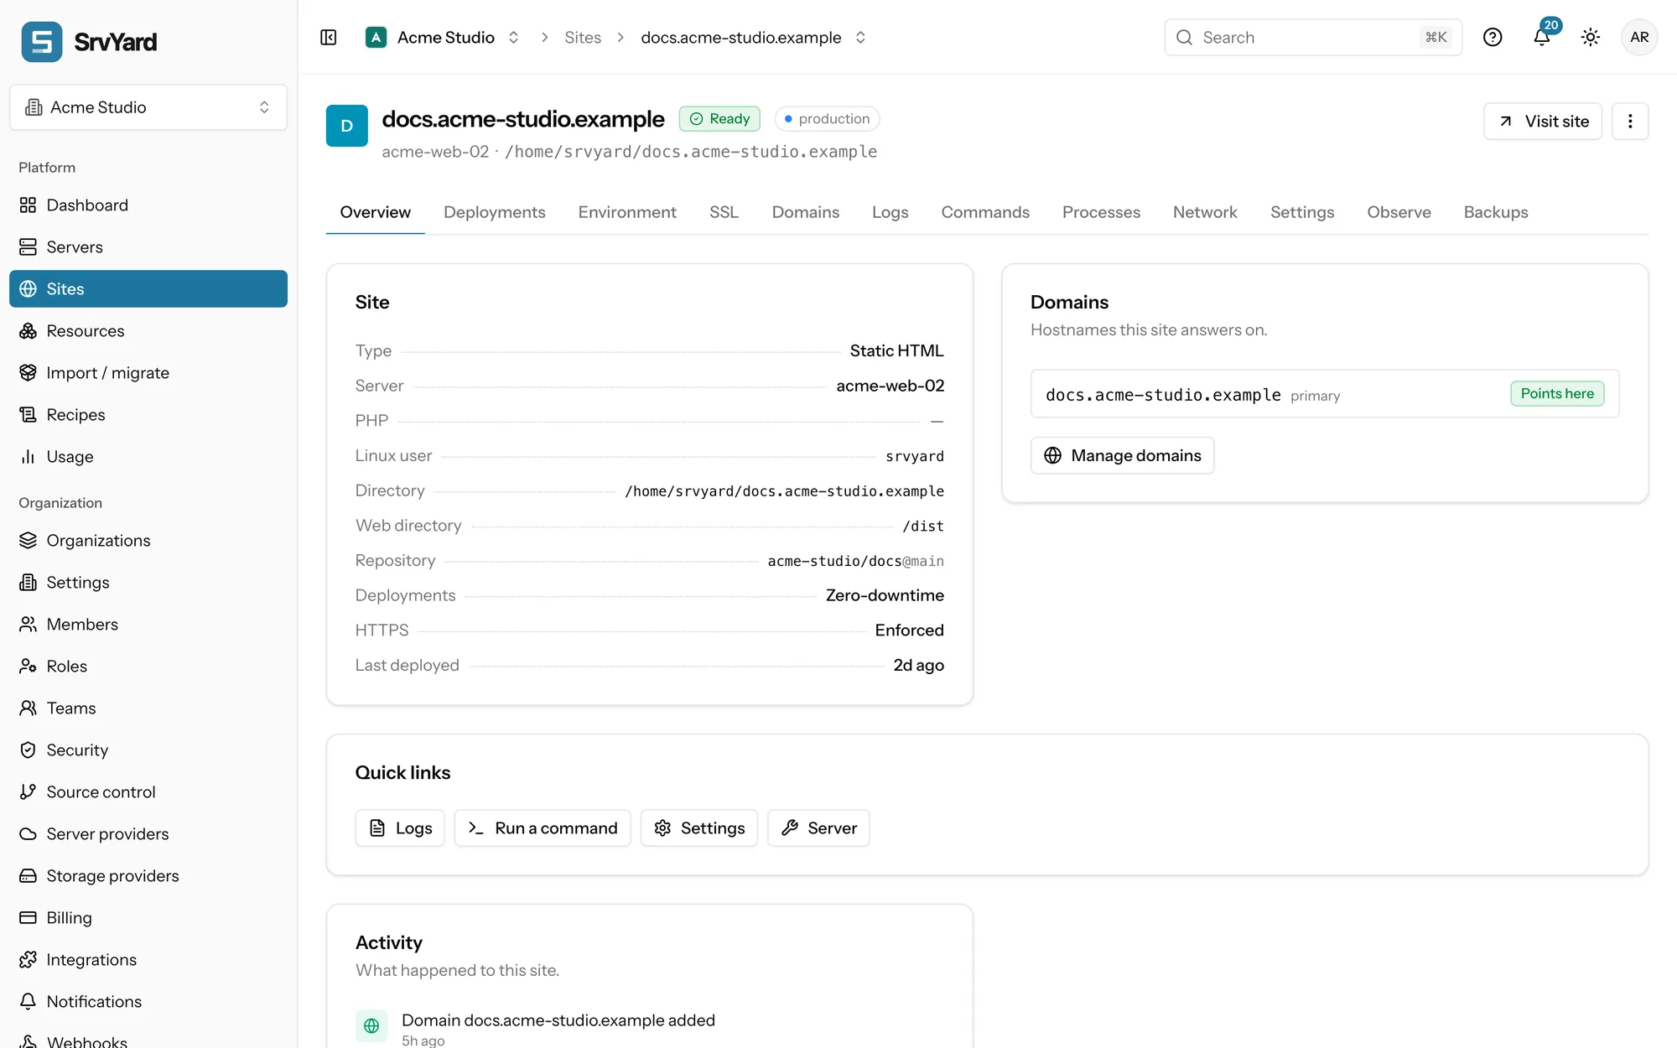Click Run a command quick link

coord(543,828)
